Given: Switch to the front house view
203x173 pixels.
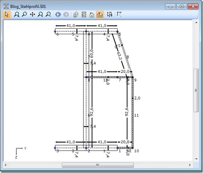Looking at the screenshot, I should coord(92,15).
